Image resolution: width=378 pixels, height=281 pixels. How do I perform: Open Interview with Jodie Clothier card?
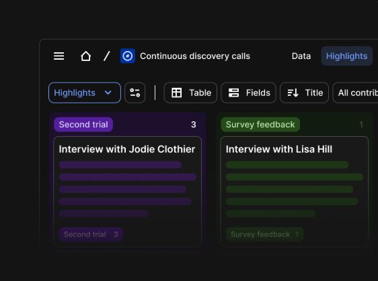127,192
